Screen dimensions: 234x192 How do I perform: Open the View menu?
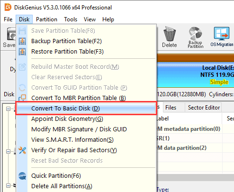90,19
